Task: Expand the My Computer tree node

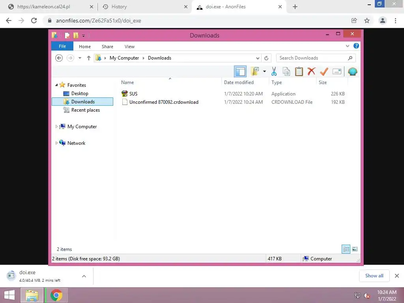Action: 56,127
